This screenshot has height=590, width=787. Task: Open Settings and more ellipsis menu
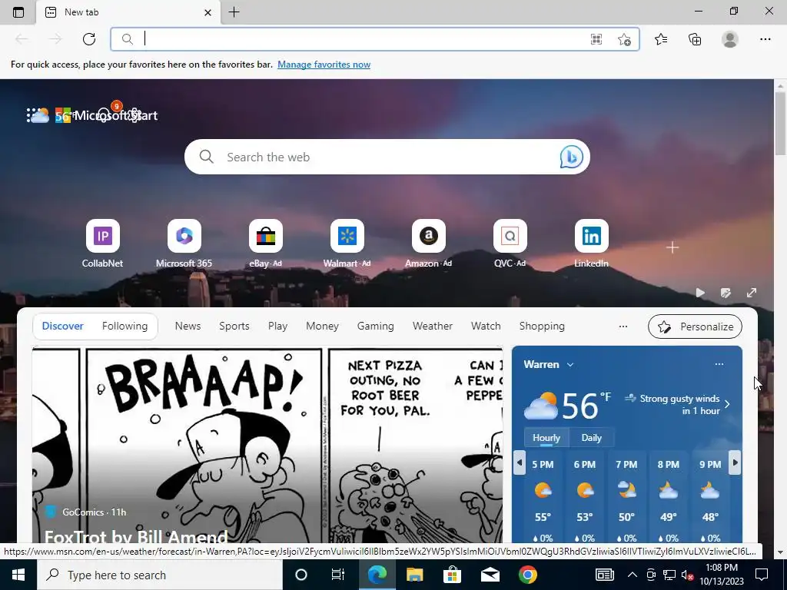coord(765,39)
